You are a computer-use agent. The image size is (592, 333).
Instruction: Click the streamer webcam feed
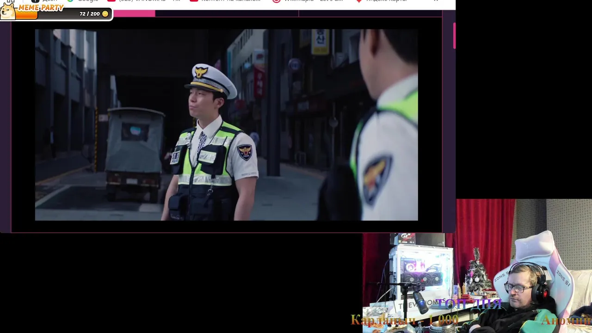coord(477,266)
